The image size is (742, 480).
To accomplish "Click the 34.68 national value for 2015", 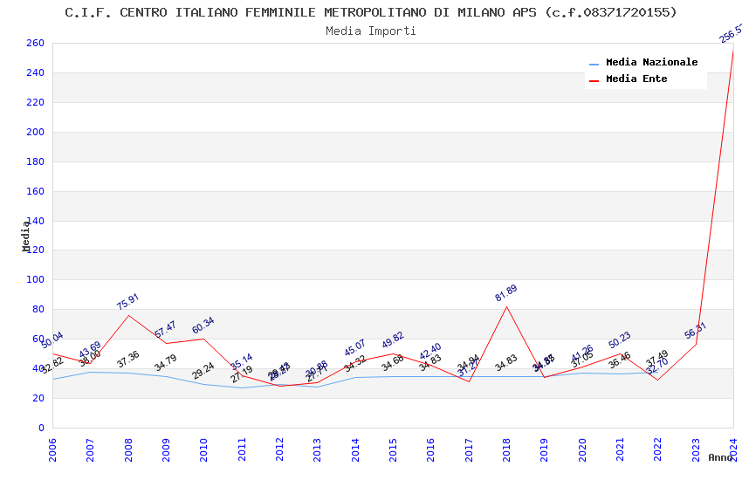I will click(393, 363).
